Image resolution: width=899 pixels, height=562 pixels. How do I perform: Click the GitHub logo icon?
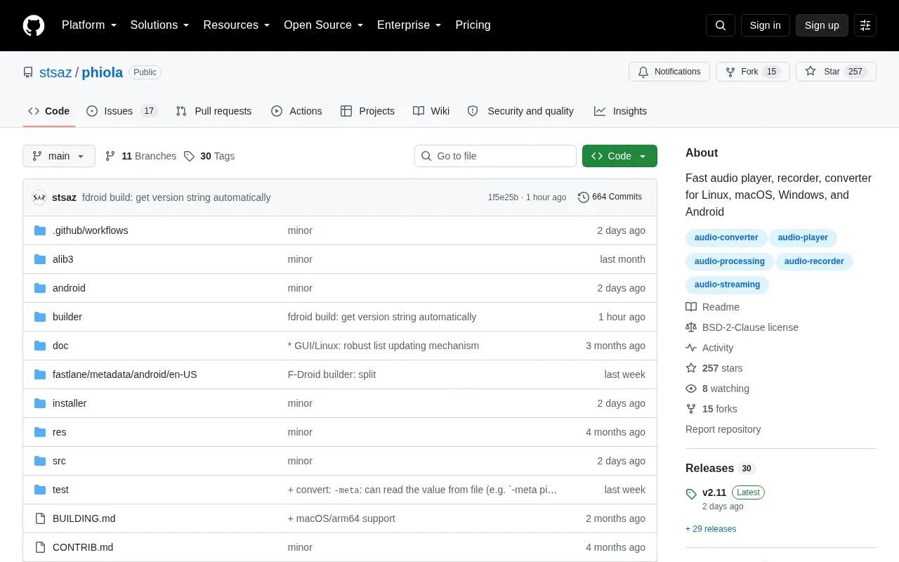[x=34, y=25]
